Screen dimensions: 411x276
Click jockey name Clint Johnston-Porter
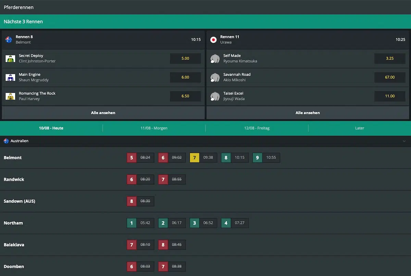tap(37, 61)
